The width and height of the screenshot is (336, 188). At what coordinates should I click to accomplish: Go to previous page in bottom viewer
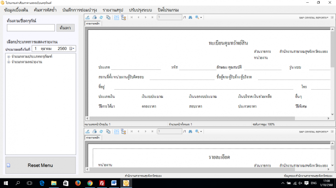[138, 131]
